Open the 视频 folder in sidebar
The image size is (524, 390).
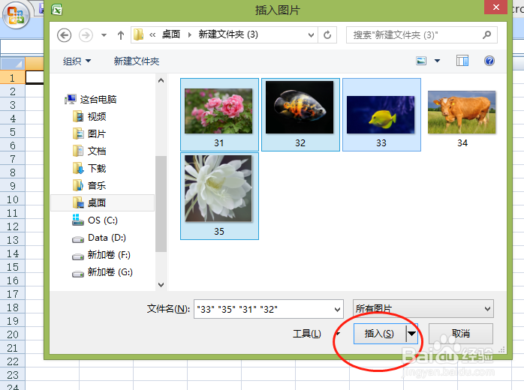tap(89, 116)
